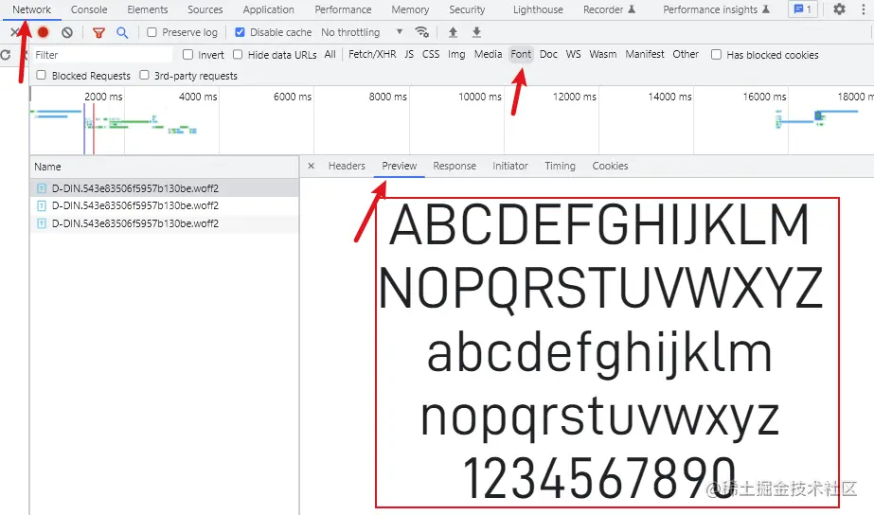Select second D-DIN woff2 request row
This screenshot has width=874, height=515.
165,205
